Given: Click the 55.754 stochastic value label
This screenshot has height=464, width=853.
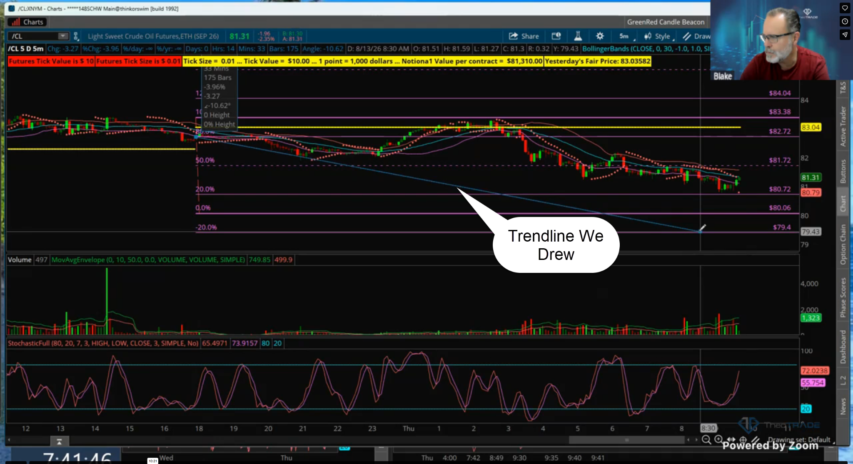Looking at the screenshot, I should pyautogui.click(x=813, y=383).
